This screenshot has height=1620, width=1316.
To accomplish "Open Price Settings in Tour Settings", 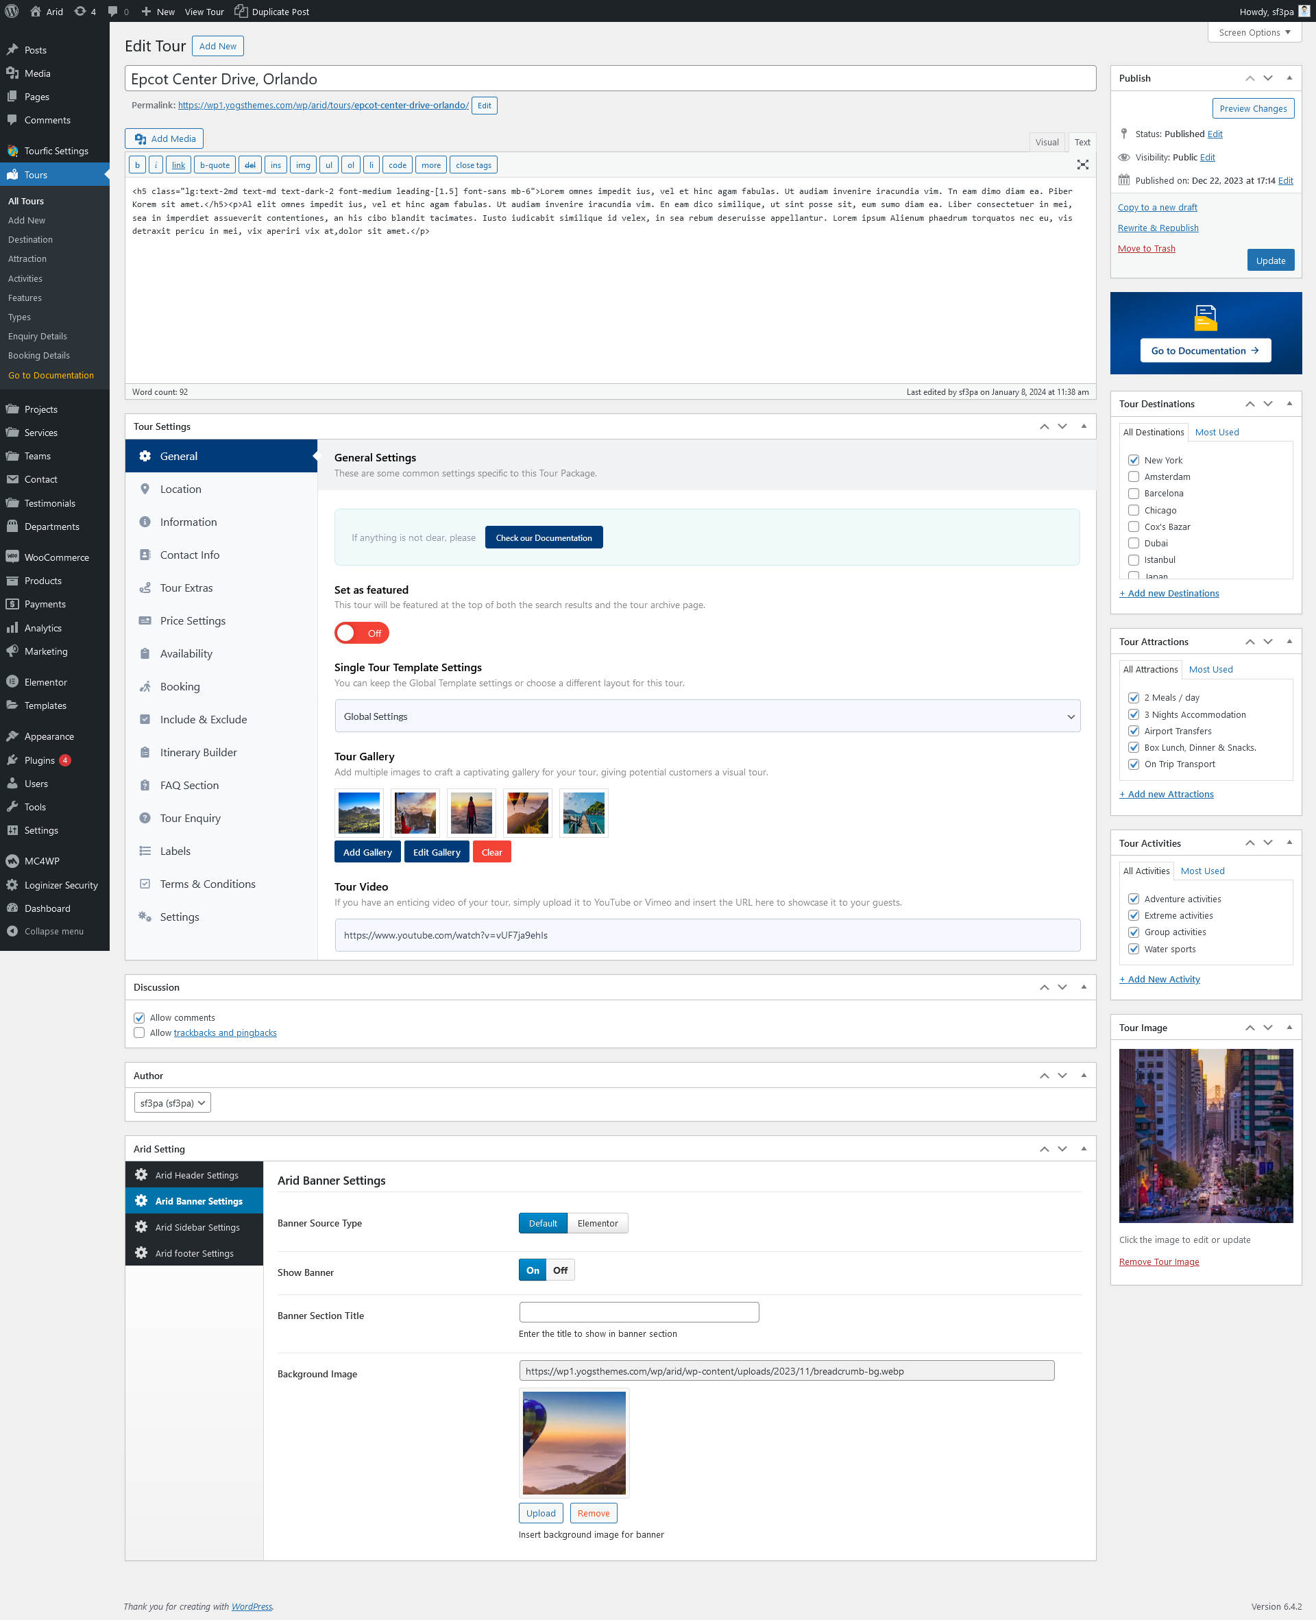I will coord(193,621).
